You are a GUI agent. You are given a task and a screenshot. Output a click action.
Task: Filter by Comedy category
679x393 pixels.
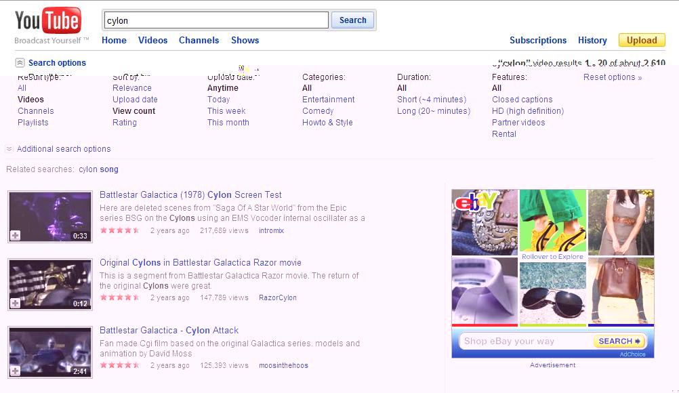click(318, 111)
